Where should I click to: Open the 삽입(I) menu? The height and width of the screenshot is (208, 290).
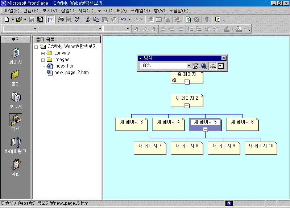click(67, 11)
